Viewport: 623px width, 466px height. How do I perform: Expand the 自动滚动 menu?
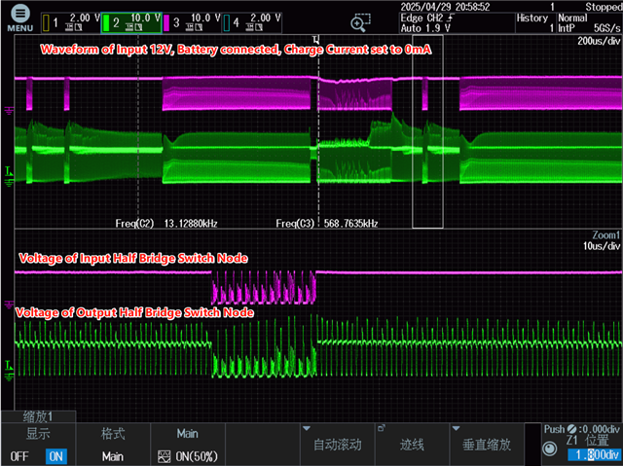337,444
